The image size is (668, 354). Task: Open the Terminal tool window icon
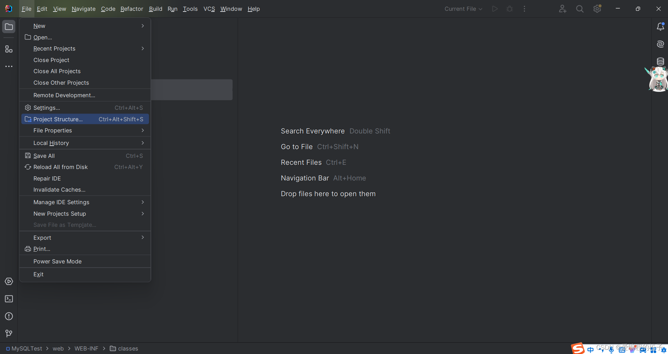(x=9, y=299)
